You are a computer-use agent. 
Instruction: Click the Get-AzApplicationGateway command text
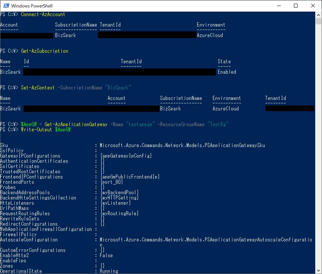(76, 124)
